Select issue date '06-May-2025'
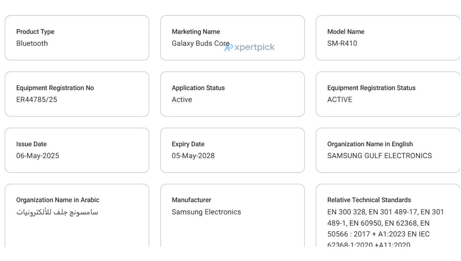Viewport: 461px width, 261px height. click(38, 156)
